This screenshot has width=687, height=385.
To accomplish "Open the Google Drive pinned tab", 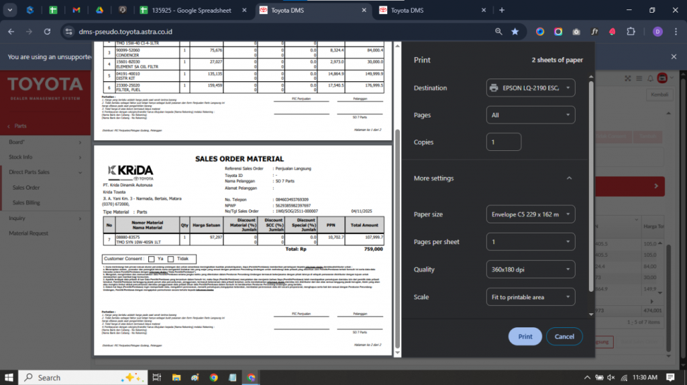I will [x=99, y=10].
